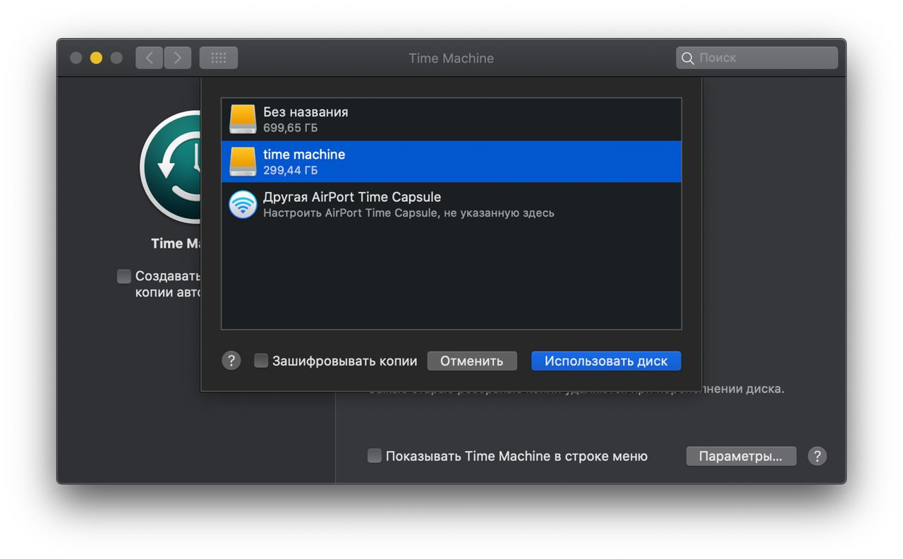Select the 'Без названия' disk row

(x=451, y=119)
